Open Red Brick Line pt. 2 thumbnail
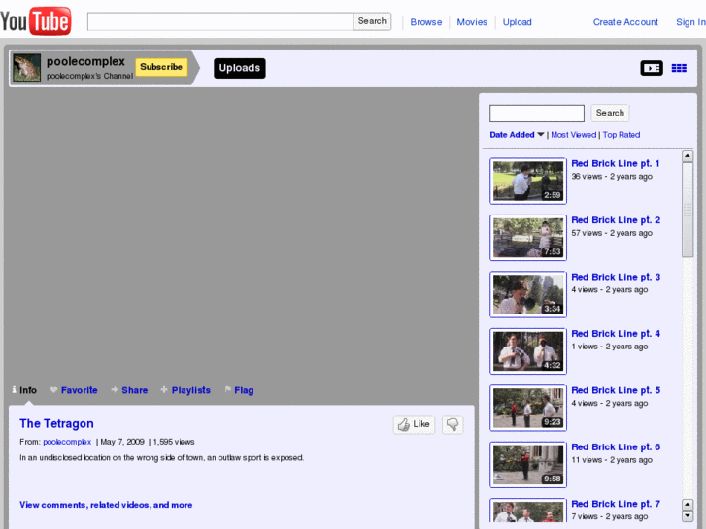706x529 pixels. 528,237
